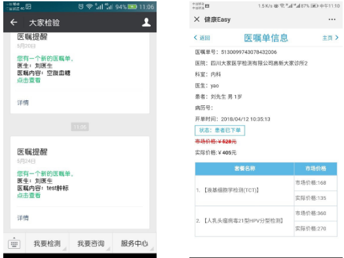Tap the keyboard toggle icon in bottom bar
Image resolution: width=344 pixels, height=258 pixels.
coord(14,244)
